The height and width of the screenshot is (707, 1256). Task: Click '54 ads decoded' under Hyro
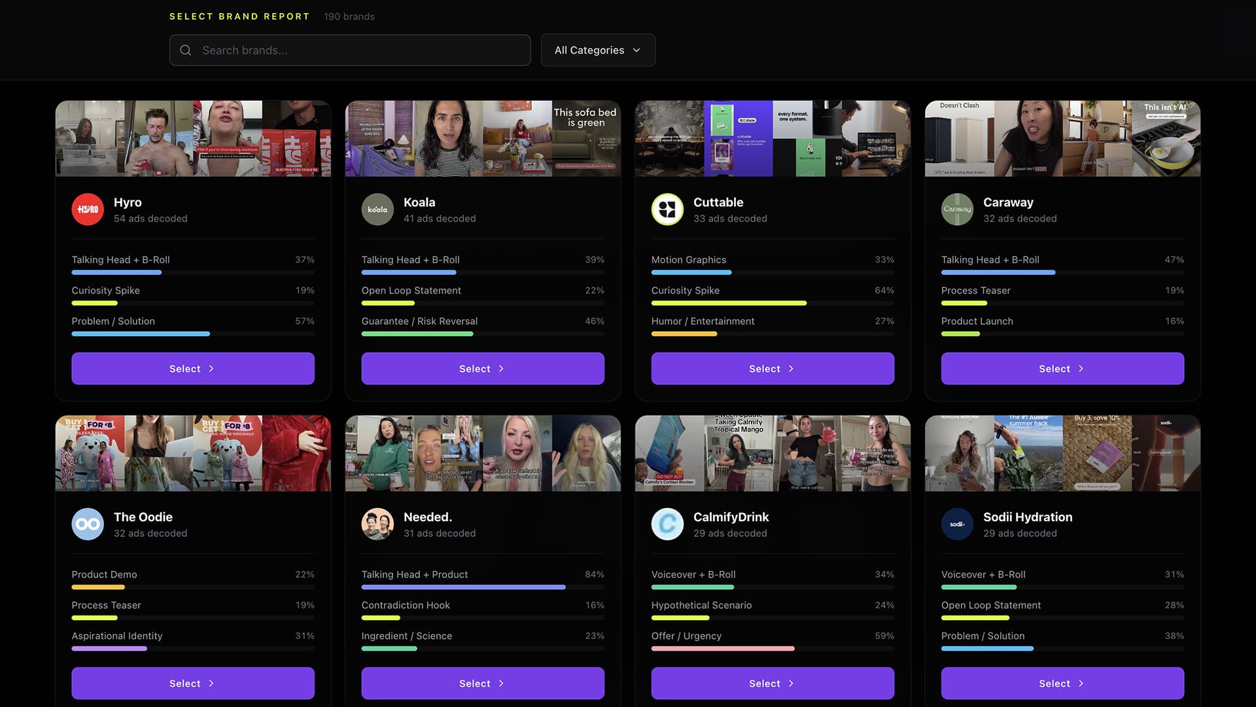(150, 219)
